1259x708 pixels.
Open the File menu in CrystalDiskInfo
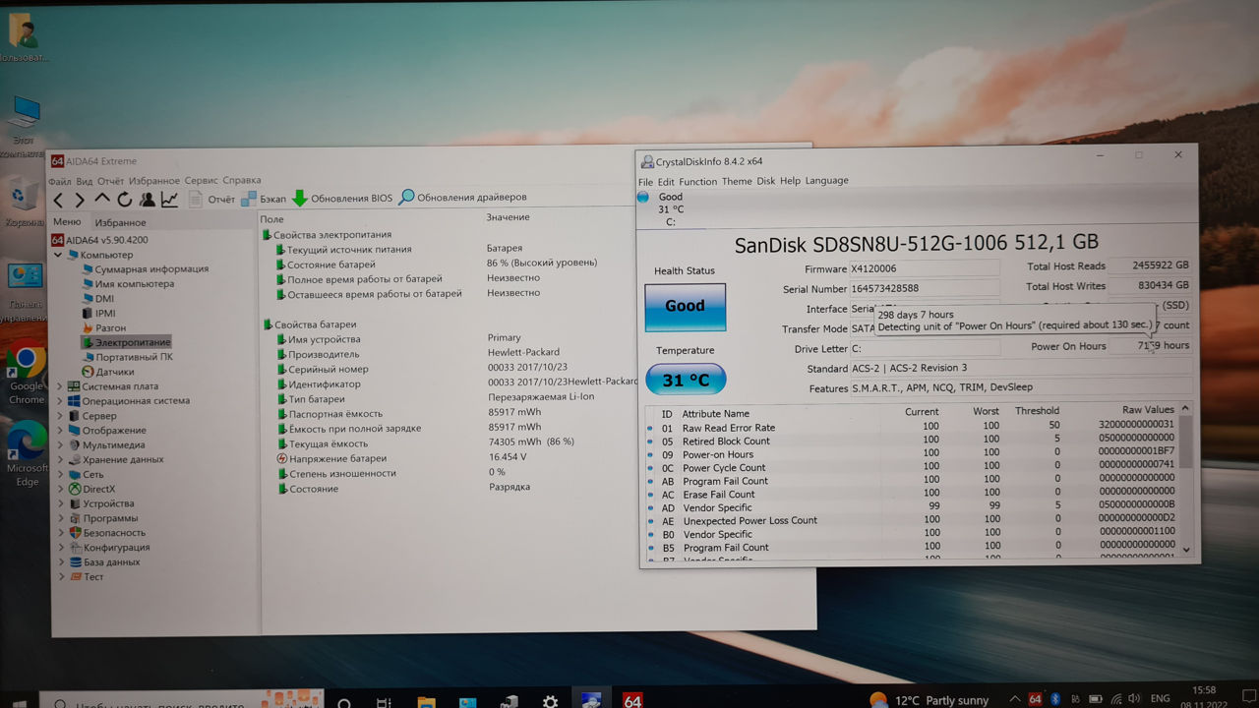[645, 182]
